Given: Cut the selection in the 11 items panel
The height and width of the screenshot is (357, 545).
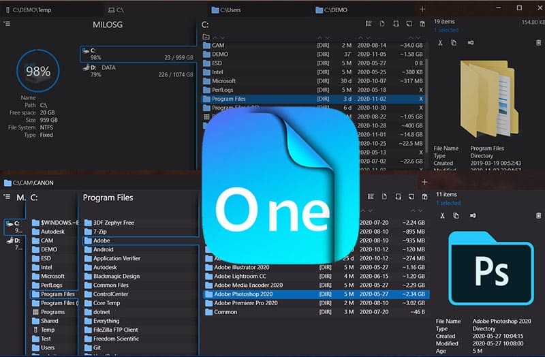Looking at the screenshot, I should coord(442,215).
